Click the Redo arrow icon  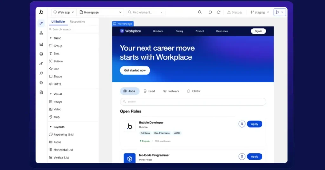click(x=218, y=12)
